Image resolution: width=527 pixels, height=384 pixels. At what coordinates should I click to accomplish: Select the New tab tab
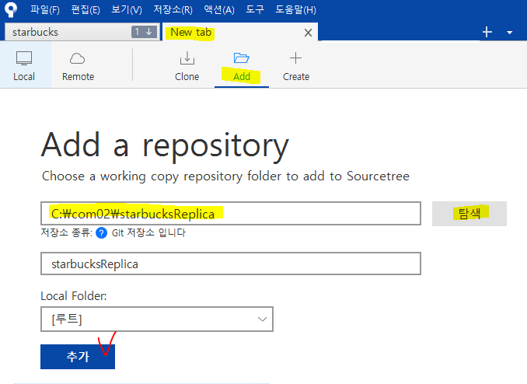point(240,33)
